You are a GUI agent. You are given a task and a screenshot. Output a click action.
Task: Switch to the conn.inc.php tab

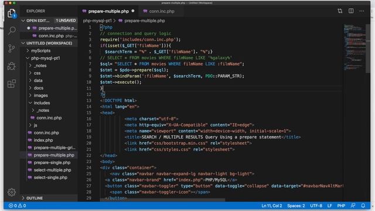coord(159,11)
